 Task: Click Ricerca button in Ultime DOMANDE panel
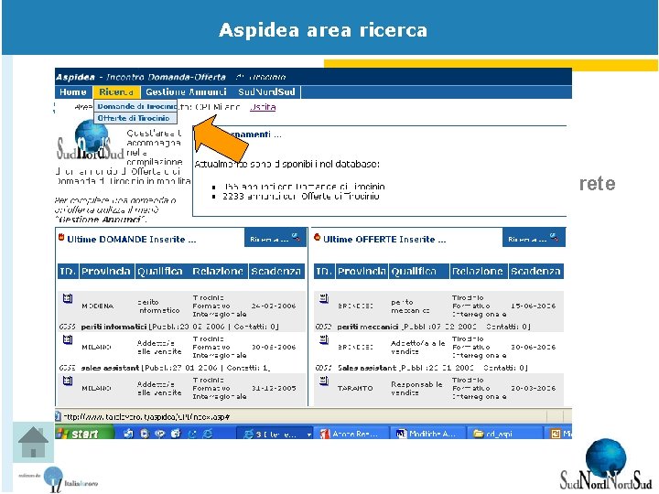pyautogui.click(x=275, y=238)
